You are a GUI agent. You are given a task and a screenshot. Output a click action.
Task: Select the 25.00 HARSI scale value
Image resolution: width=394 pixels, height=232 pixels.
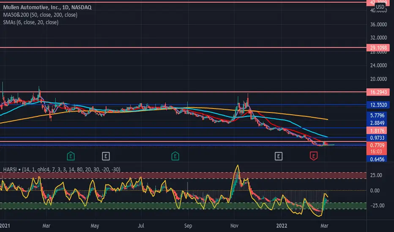click(376, 175)
